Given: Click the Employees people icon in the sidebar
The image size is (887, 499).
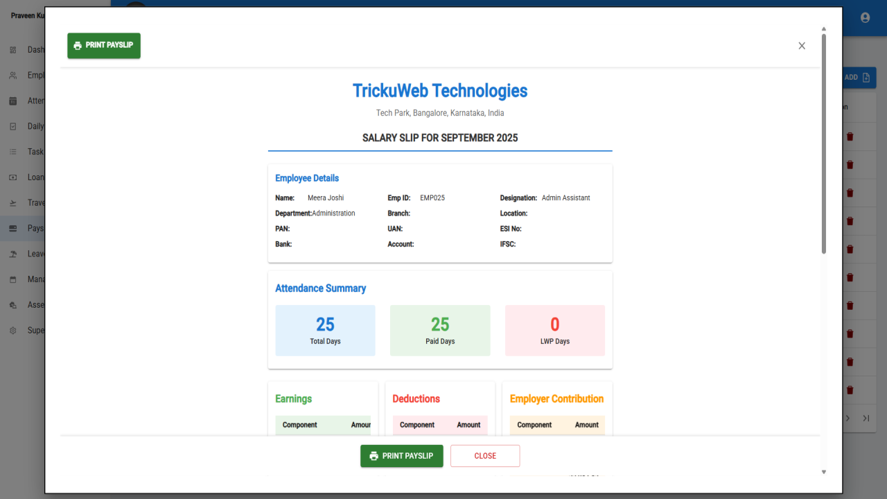Looking at the screenshot, I should coord(12,76).
